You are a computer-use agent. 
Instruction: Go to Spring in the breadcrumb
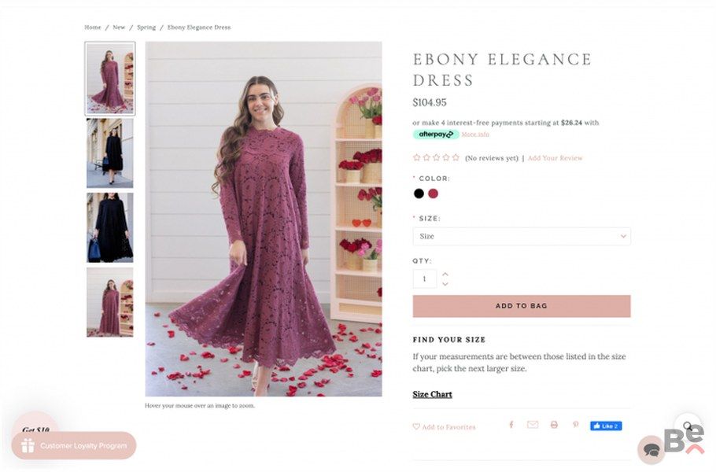coord(146,28)
